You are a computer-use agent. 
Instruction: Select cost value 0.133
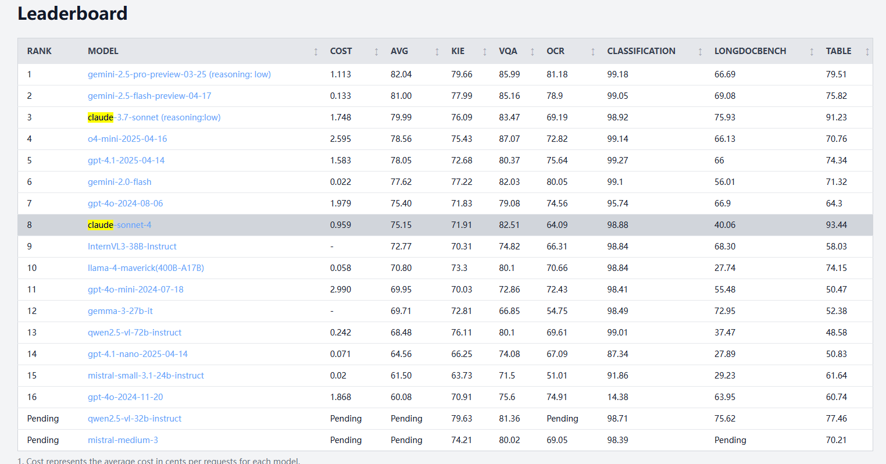pyautogui.click(x=341, y=96)
